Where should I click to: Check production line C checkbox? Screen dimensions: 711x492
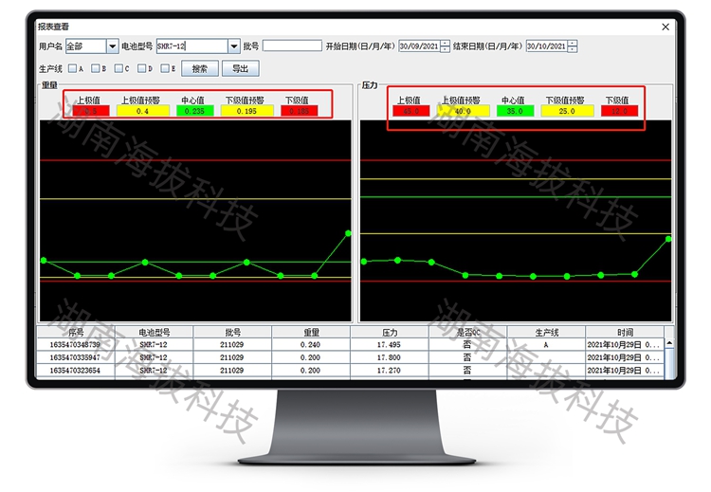(118, 68)
